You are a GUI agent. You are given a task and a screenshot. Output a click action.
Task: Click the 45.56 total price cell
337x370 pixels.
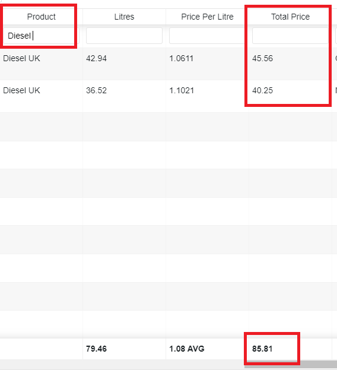(x=262, y=58)
